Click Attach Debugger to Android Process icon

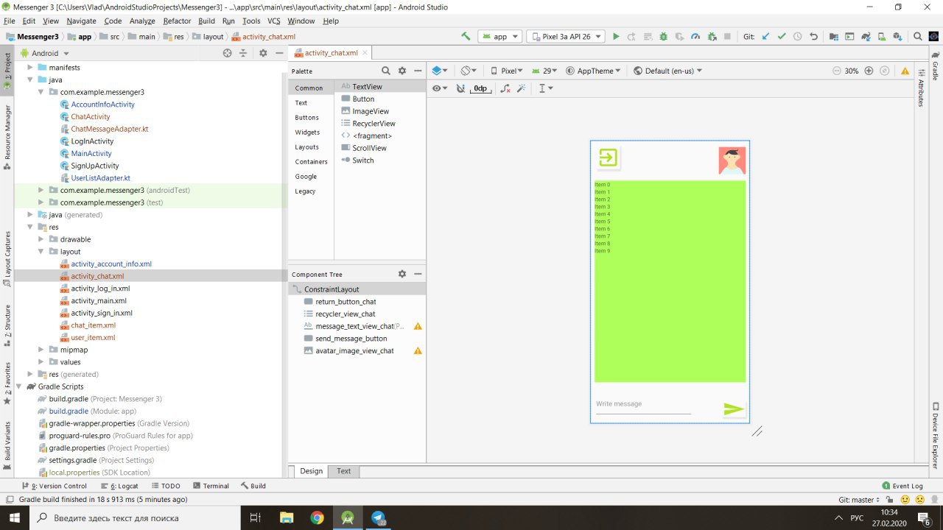(x=712, y=36)
